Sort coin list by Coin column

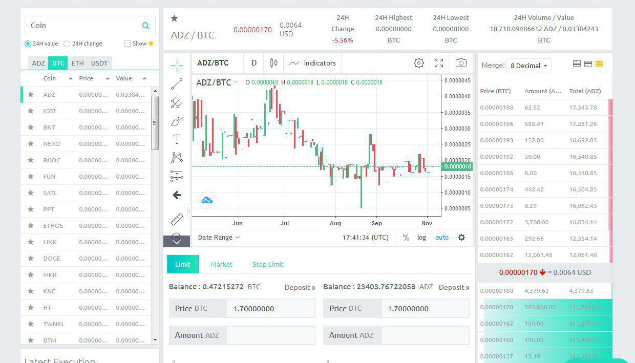click(57, 78)
